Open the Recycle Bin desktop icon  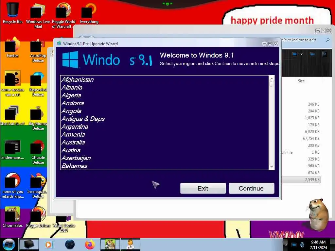(12, 12)
